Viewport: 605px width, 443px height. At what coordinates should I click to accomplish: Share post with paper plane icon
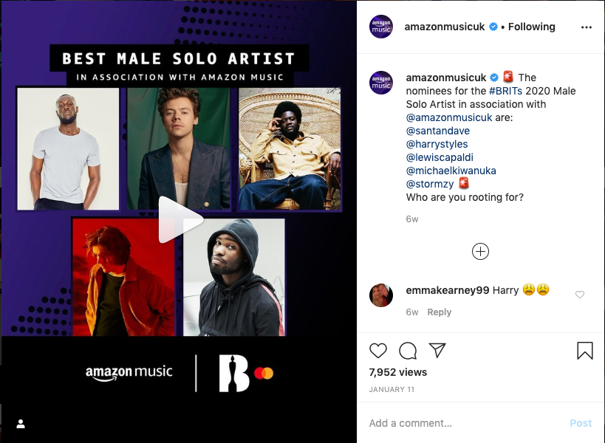point(437,350)
